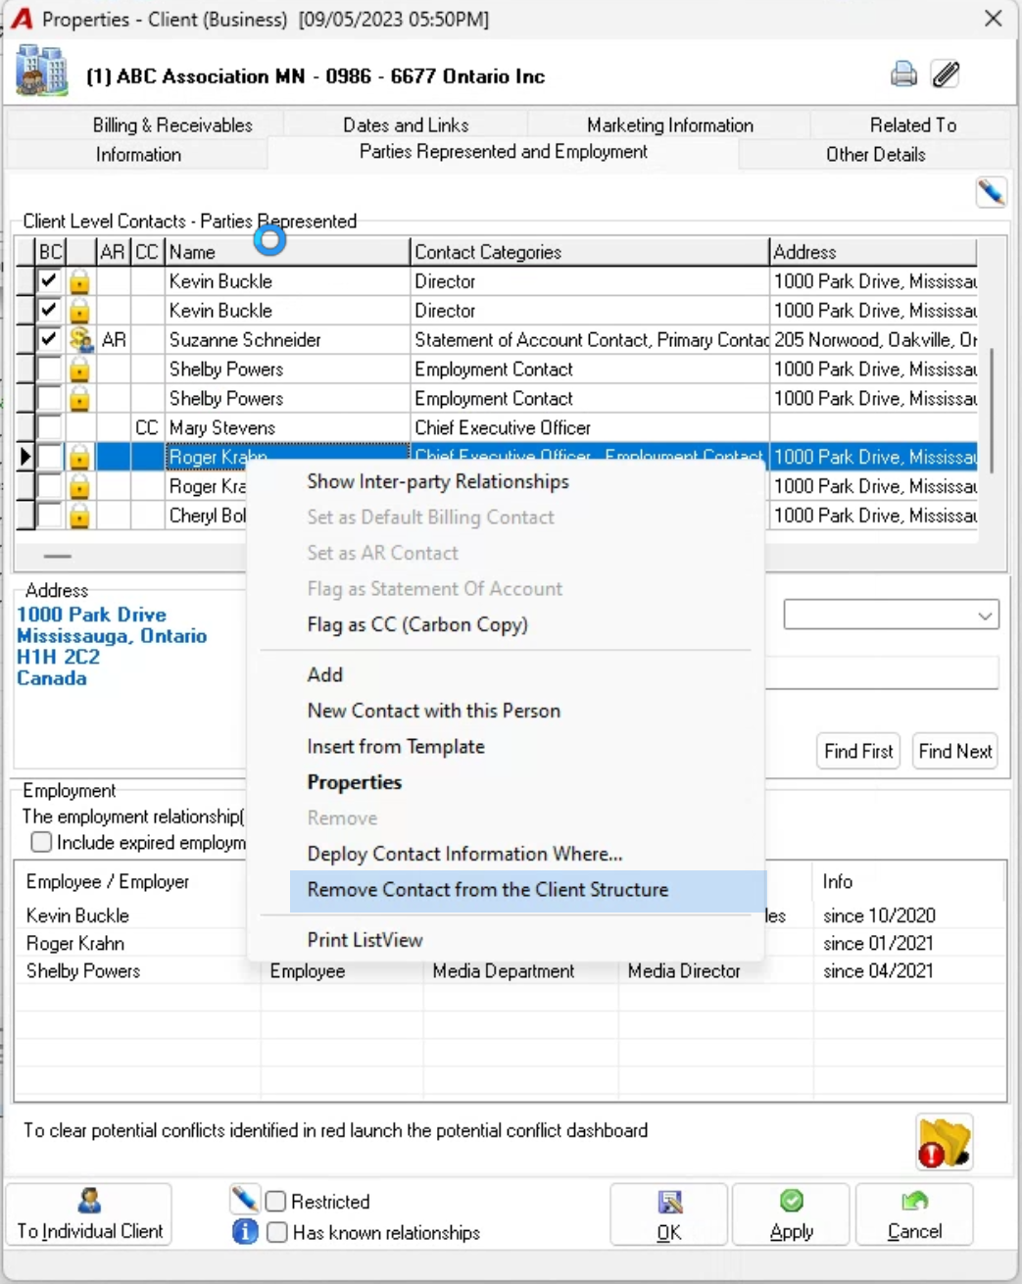Choose New Contact with this Person
Image resolution: width=1022 pixels, height=1284 pixels.
tap(434, 711)
